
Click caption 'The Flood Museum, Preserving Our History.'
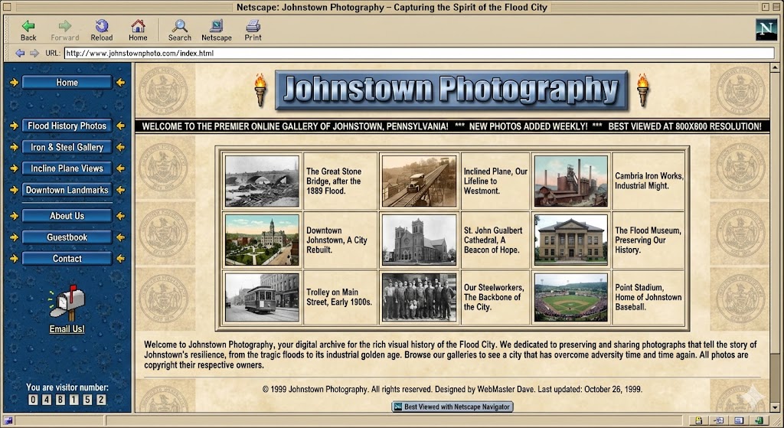(x=648, y=240)
